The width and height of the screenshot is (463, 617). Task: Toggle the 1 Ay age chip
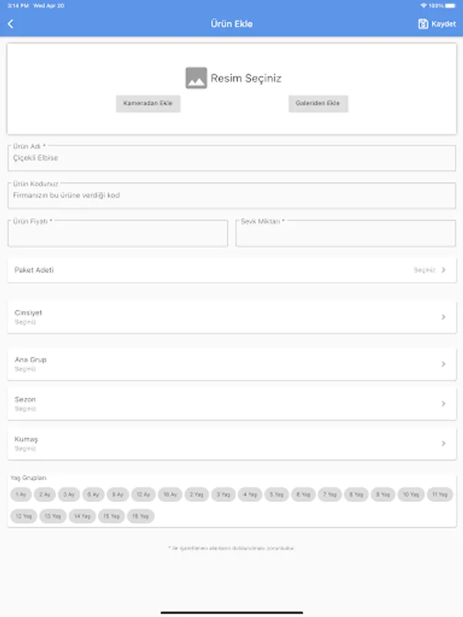pos(21,494)
